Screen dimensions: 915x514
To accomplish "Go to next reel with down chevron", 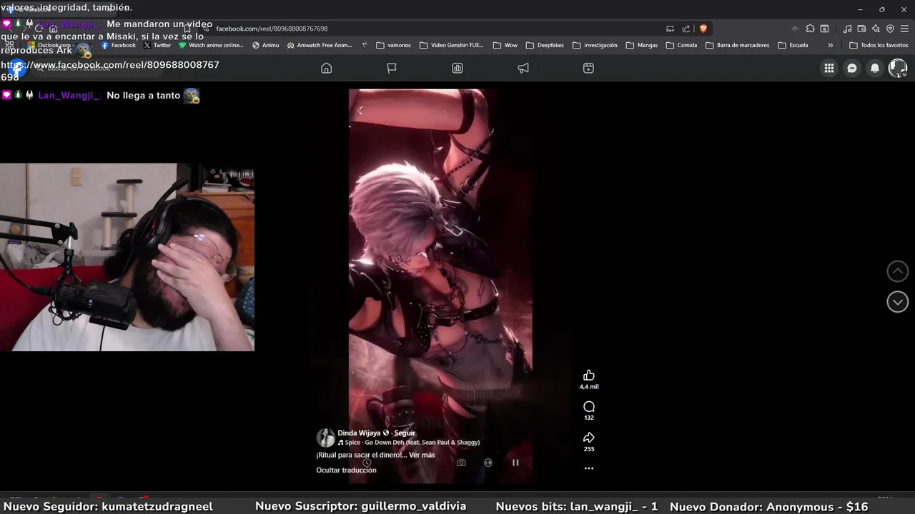I will pyautogui.click(x=898, y=301).
